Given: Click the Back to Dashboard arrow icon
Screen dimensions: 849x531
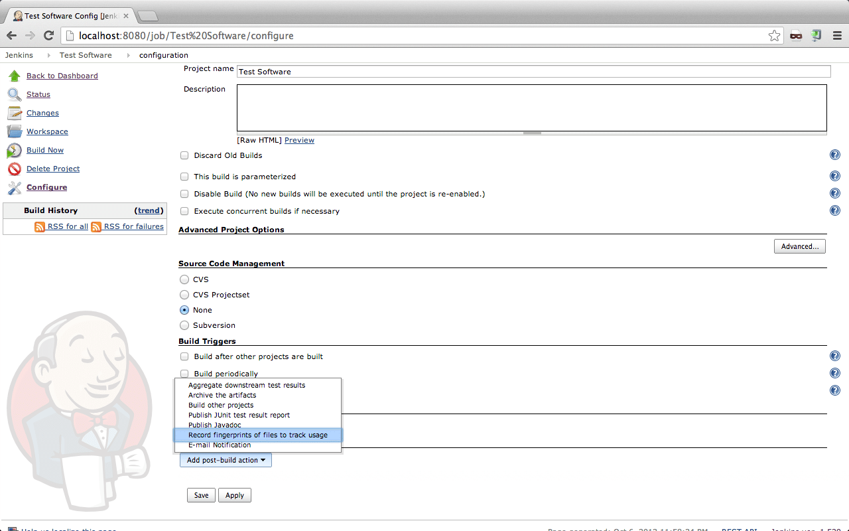Looking at the screenshot, I should pos(15,76).
